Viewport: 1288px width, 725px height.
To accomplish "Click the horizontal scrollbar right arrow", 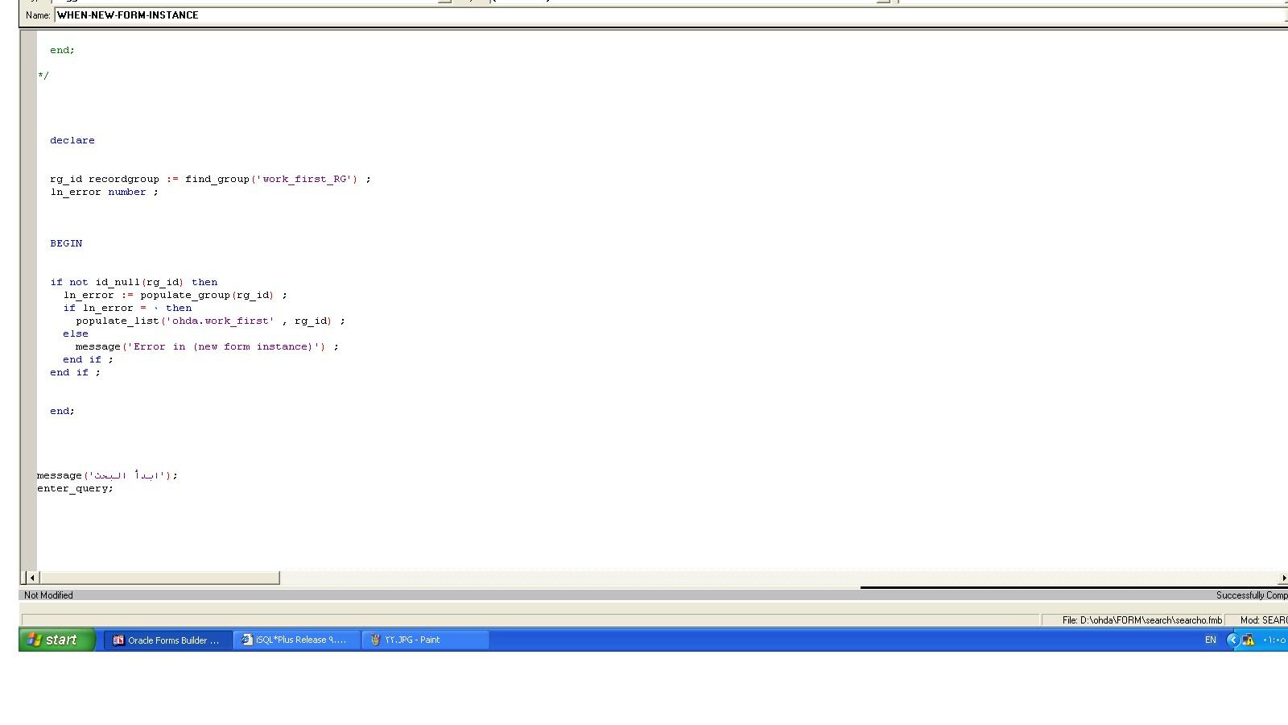I will pyautogui.click(x=1283, y=578).
